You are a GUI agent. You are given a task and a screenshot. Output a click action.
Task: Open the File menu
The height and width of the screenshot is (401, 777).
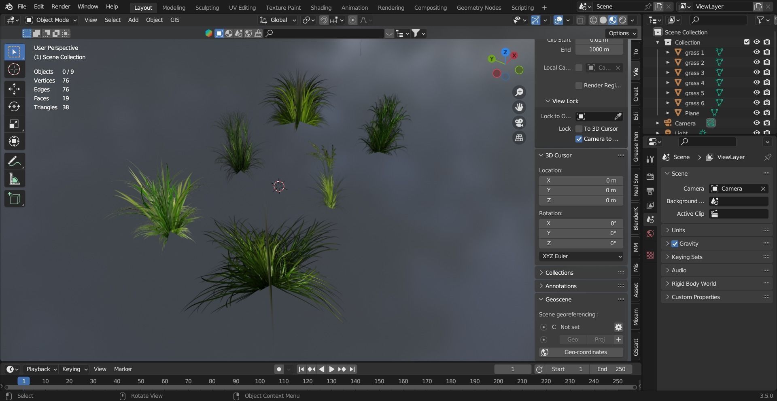(x=22, y=6)
